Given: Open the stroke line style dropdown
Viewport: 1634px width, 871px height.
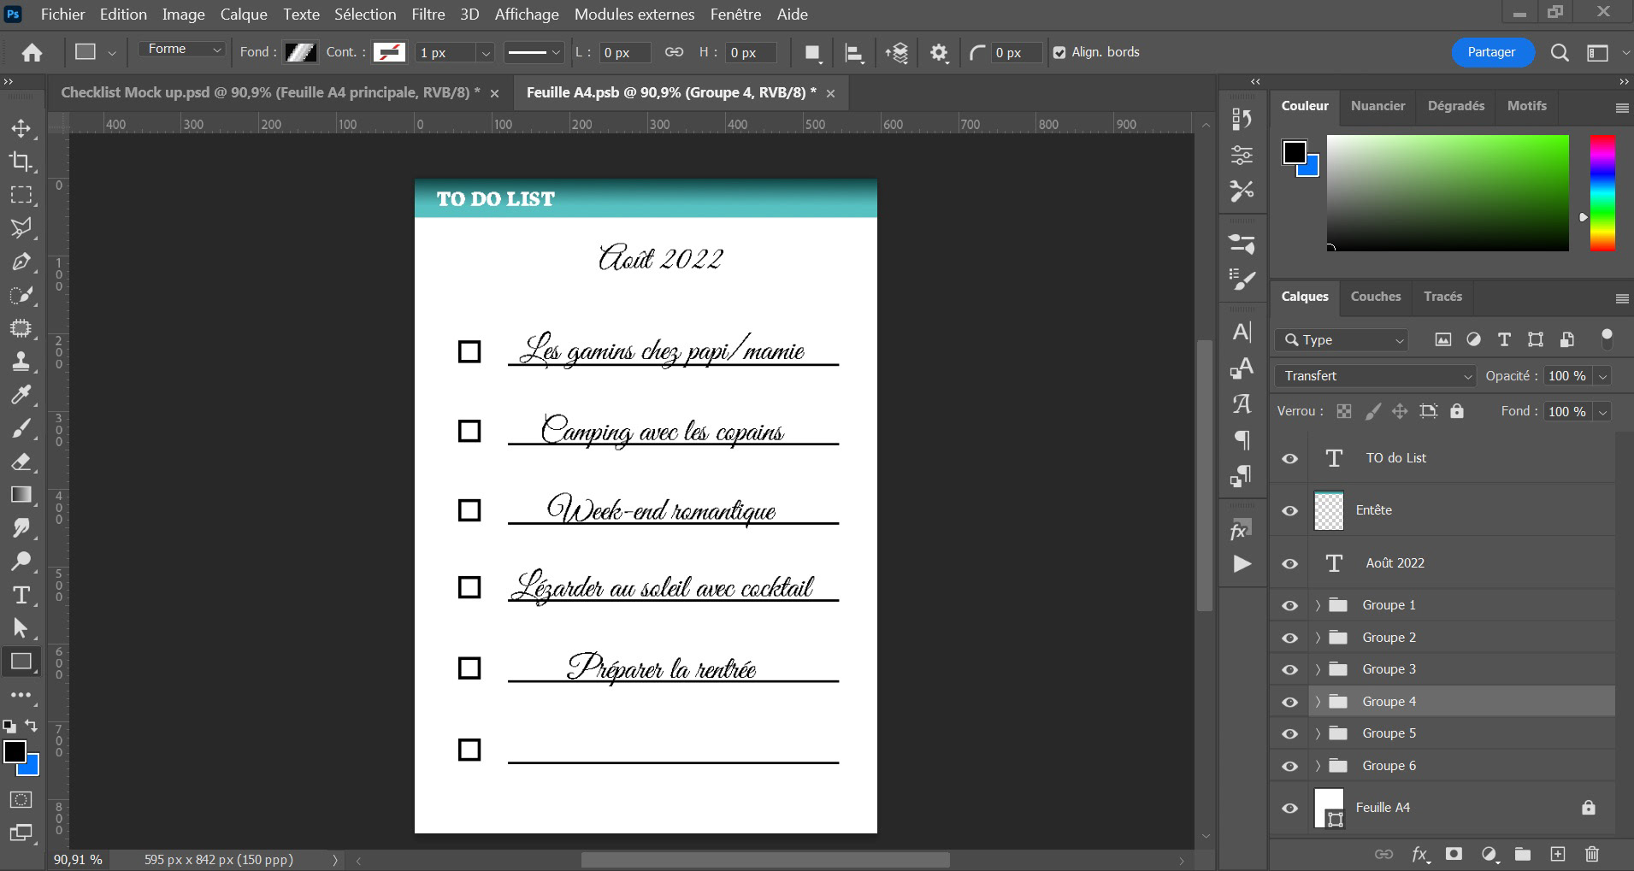Looking at the screenshot, I should [x=533, y=53].
